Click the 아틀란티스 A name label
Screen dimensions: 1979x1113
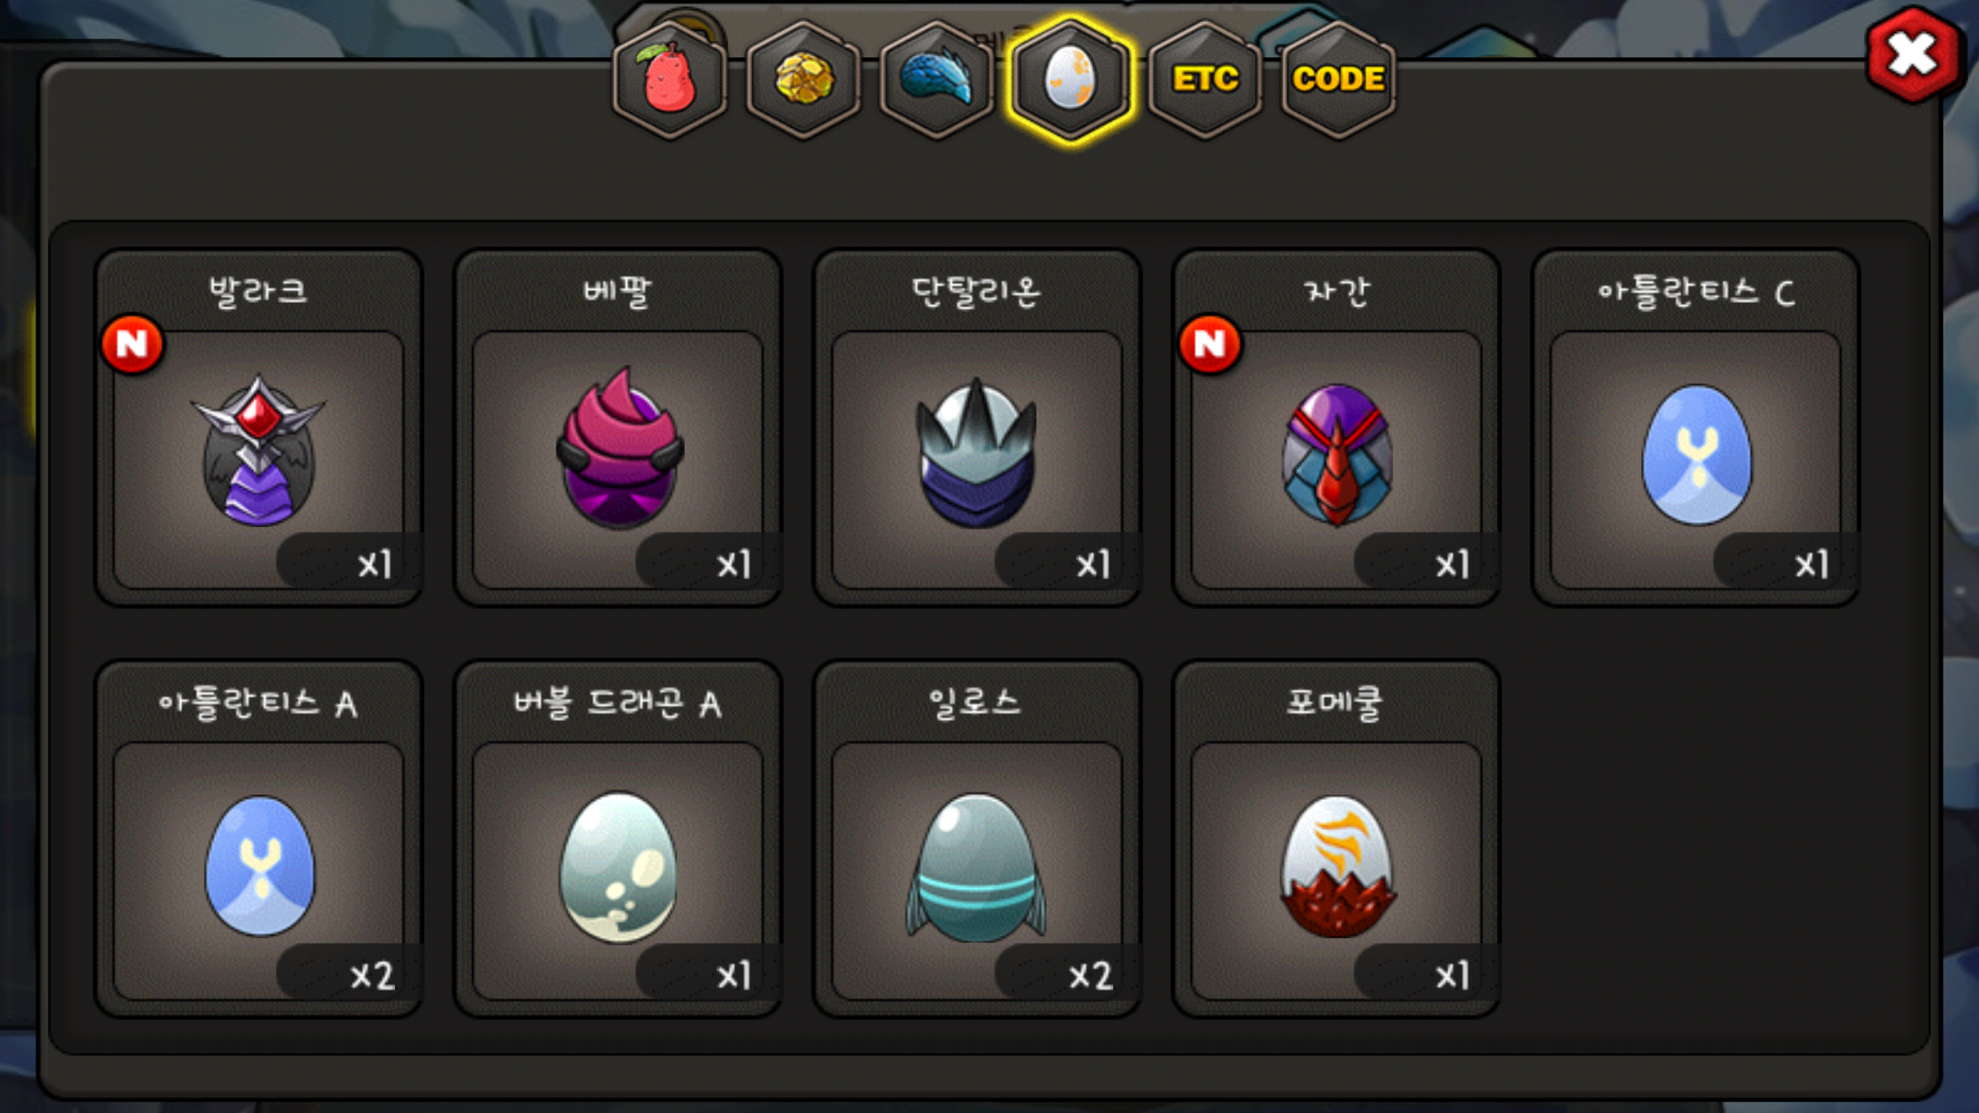point(258,703)
